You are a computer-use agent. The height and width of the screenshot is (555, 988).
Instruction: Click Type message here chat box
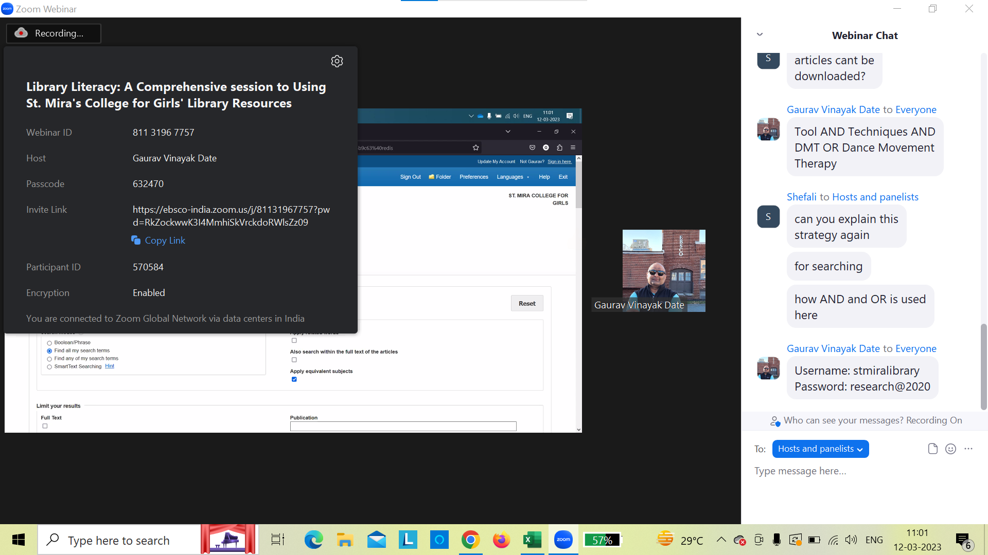pyautogui.click(x=864, y=471)
